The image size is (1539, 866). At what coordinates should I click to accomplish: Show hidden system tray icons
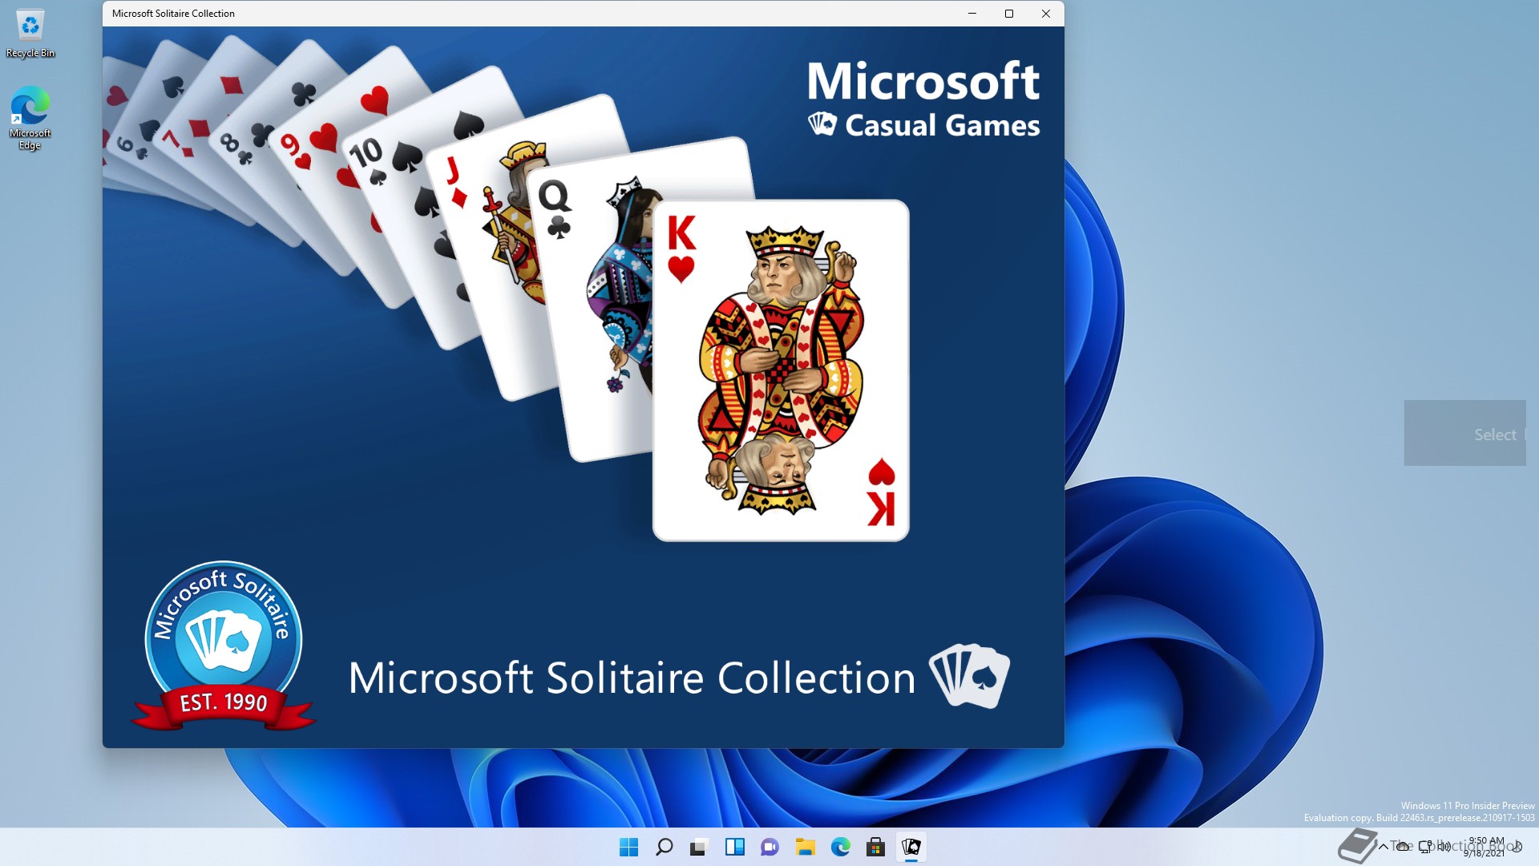pos(1383,847)
